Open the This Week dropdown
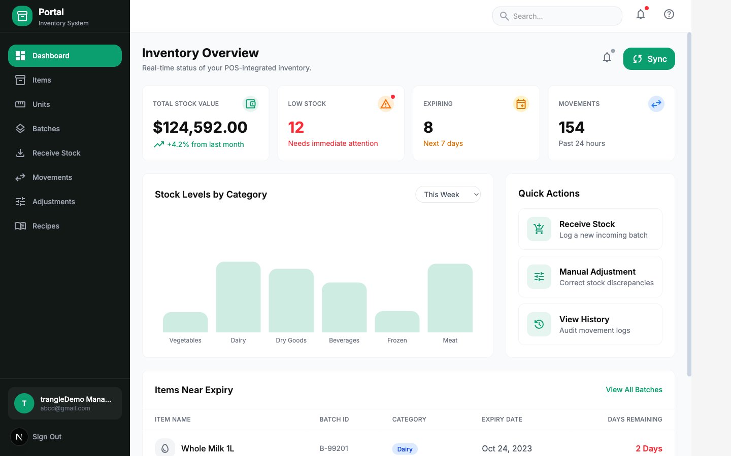Image resolution: width=731 pixels, height=456 pixels. 448,195
